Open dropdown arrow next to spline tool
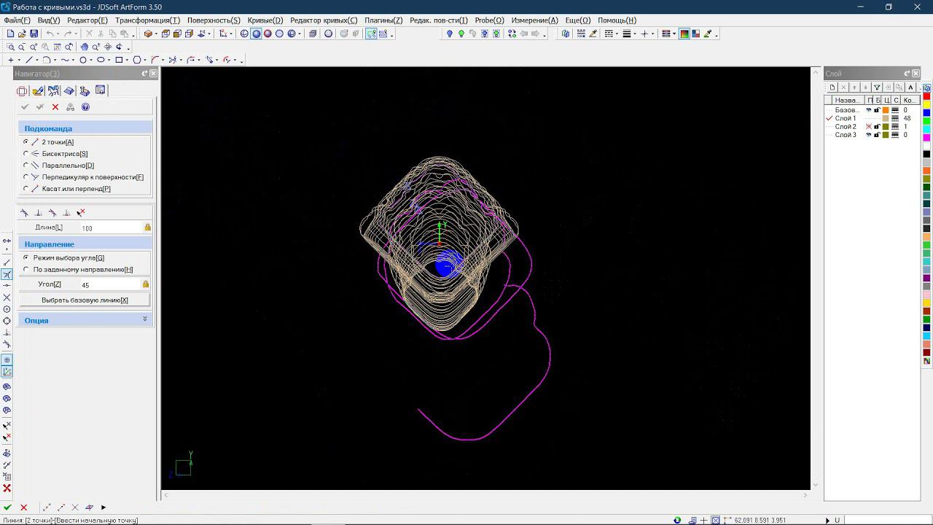933x525 pixels. pos(74,61)
